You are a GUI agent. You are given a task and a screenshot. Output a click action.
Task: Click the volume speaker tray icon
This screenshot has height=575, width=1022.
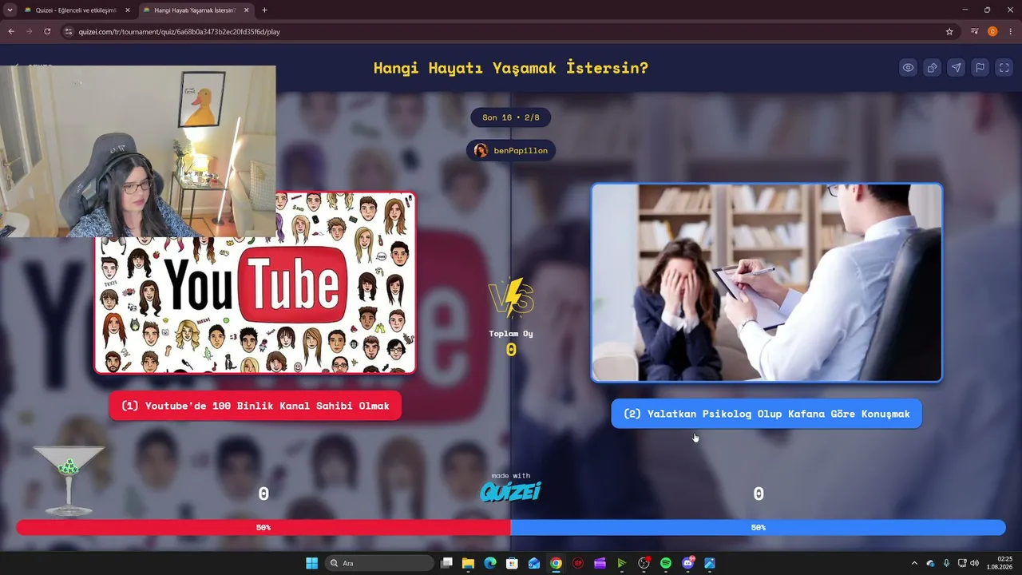coord(974,563)
